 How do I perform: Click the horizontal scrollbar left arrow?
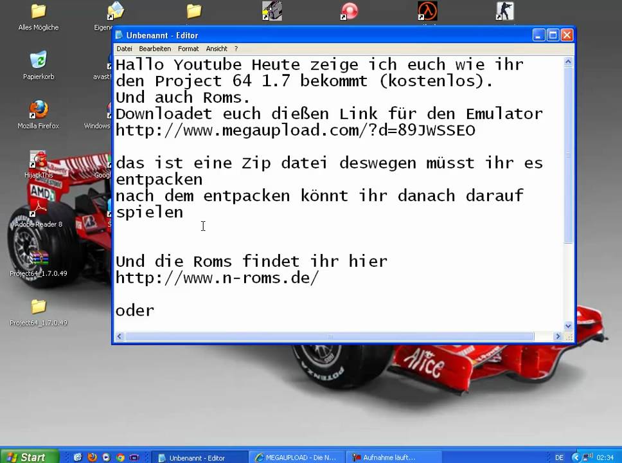tap(120, 336)
